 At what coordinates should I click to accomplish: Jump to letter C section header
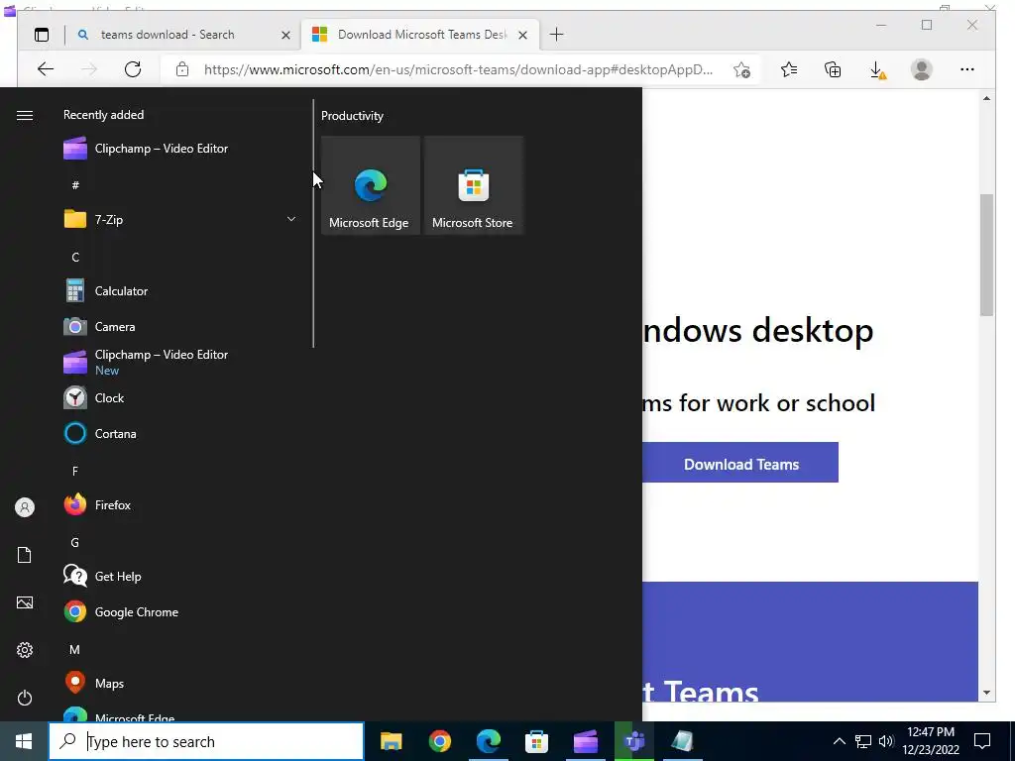tap(75, 257)
